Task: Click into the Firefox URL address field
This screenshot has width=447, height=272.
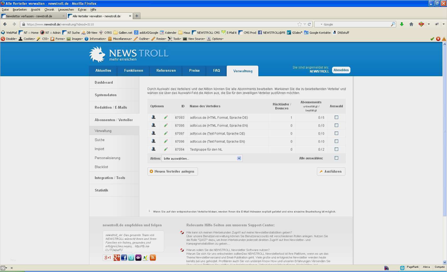Action: [160, 24]
